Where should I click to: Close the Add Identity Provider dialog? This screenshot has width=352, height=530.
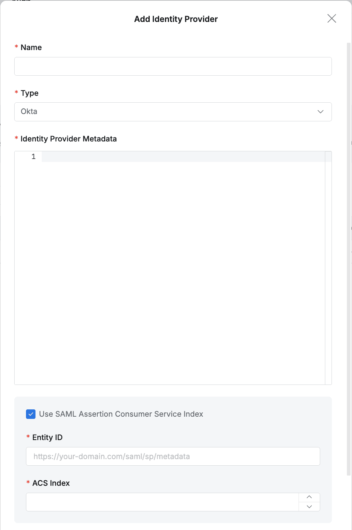[x=332, y=19]
